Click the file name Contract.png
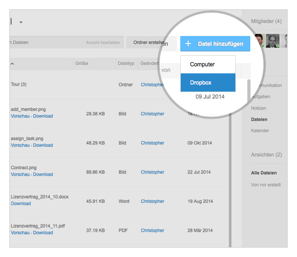Viewport: 297px width, 257px height. pos(24,168)
